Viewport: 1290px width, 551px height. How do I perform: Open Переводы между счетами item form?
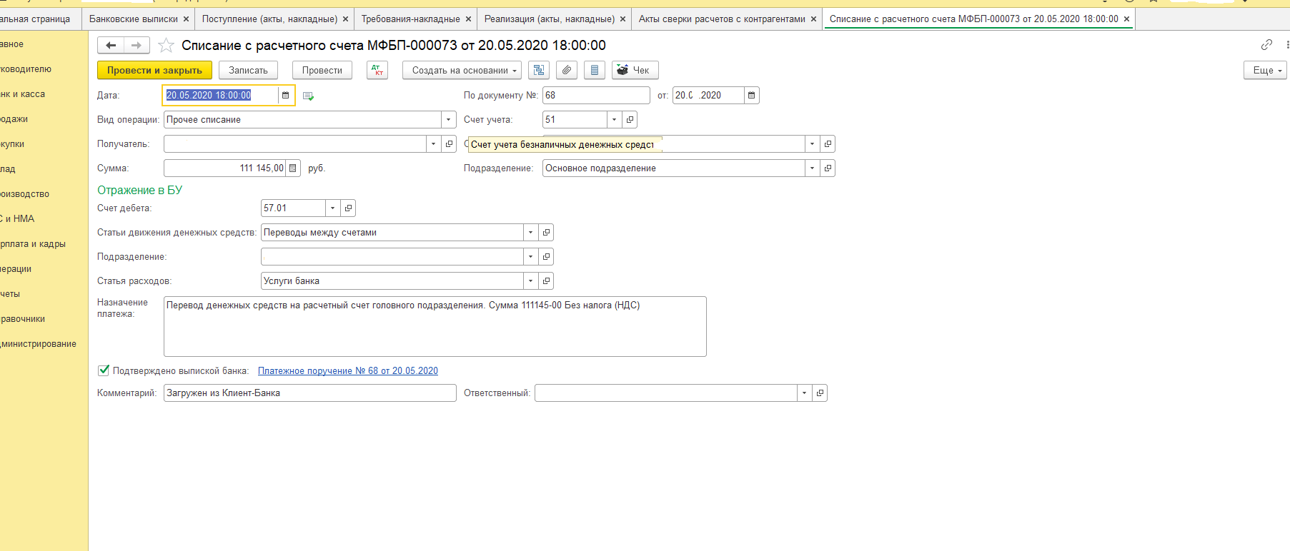546,232
